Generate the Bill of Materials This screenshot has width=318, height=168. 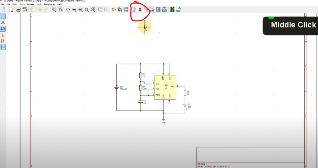point(164,10)
